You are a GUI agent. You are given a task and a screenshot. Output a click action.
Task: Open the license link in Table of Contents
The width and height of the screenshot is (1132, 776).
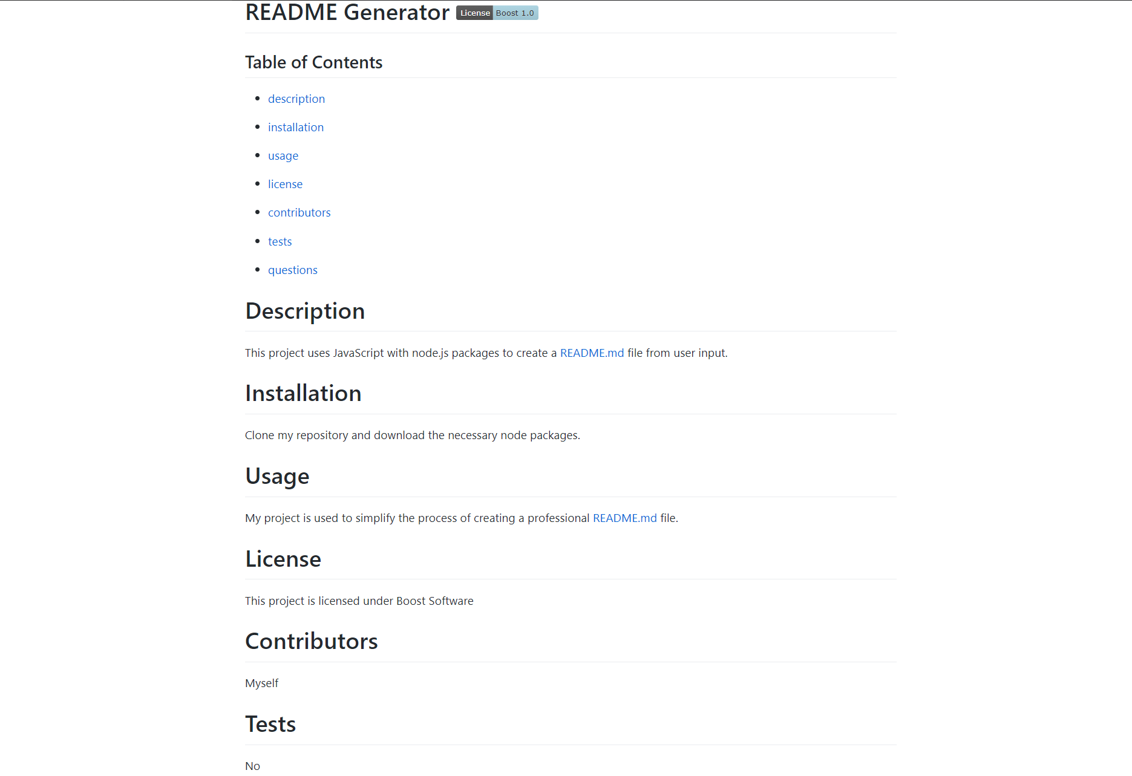pos(285,184)
